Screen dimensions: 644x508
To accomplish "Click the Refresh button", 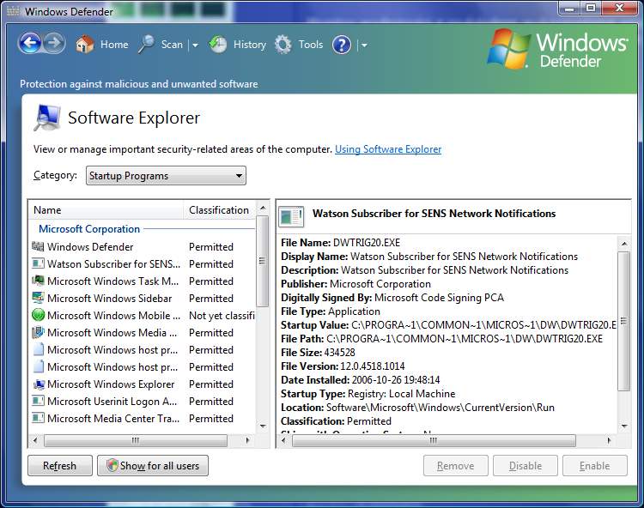I will click(60, 466).
